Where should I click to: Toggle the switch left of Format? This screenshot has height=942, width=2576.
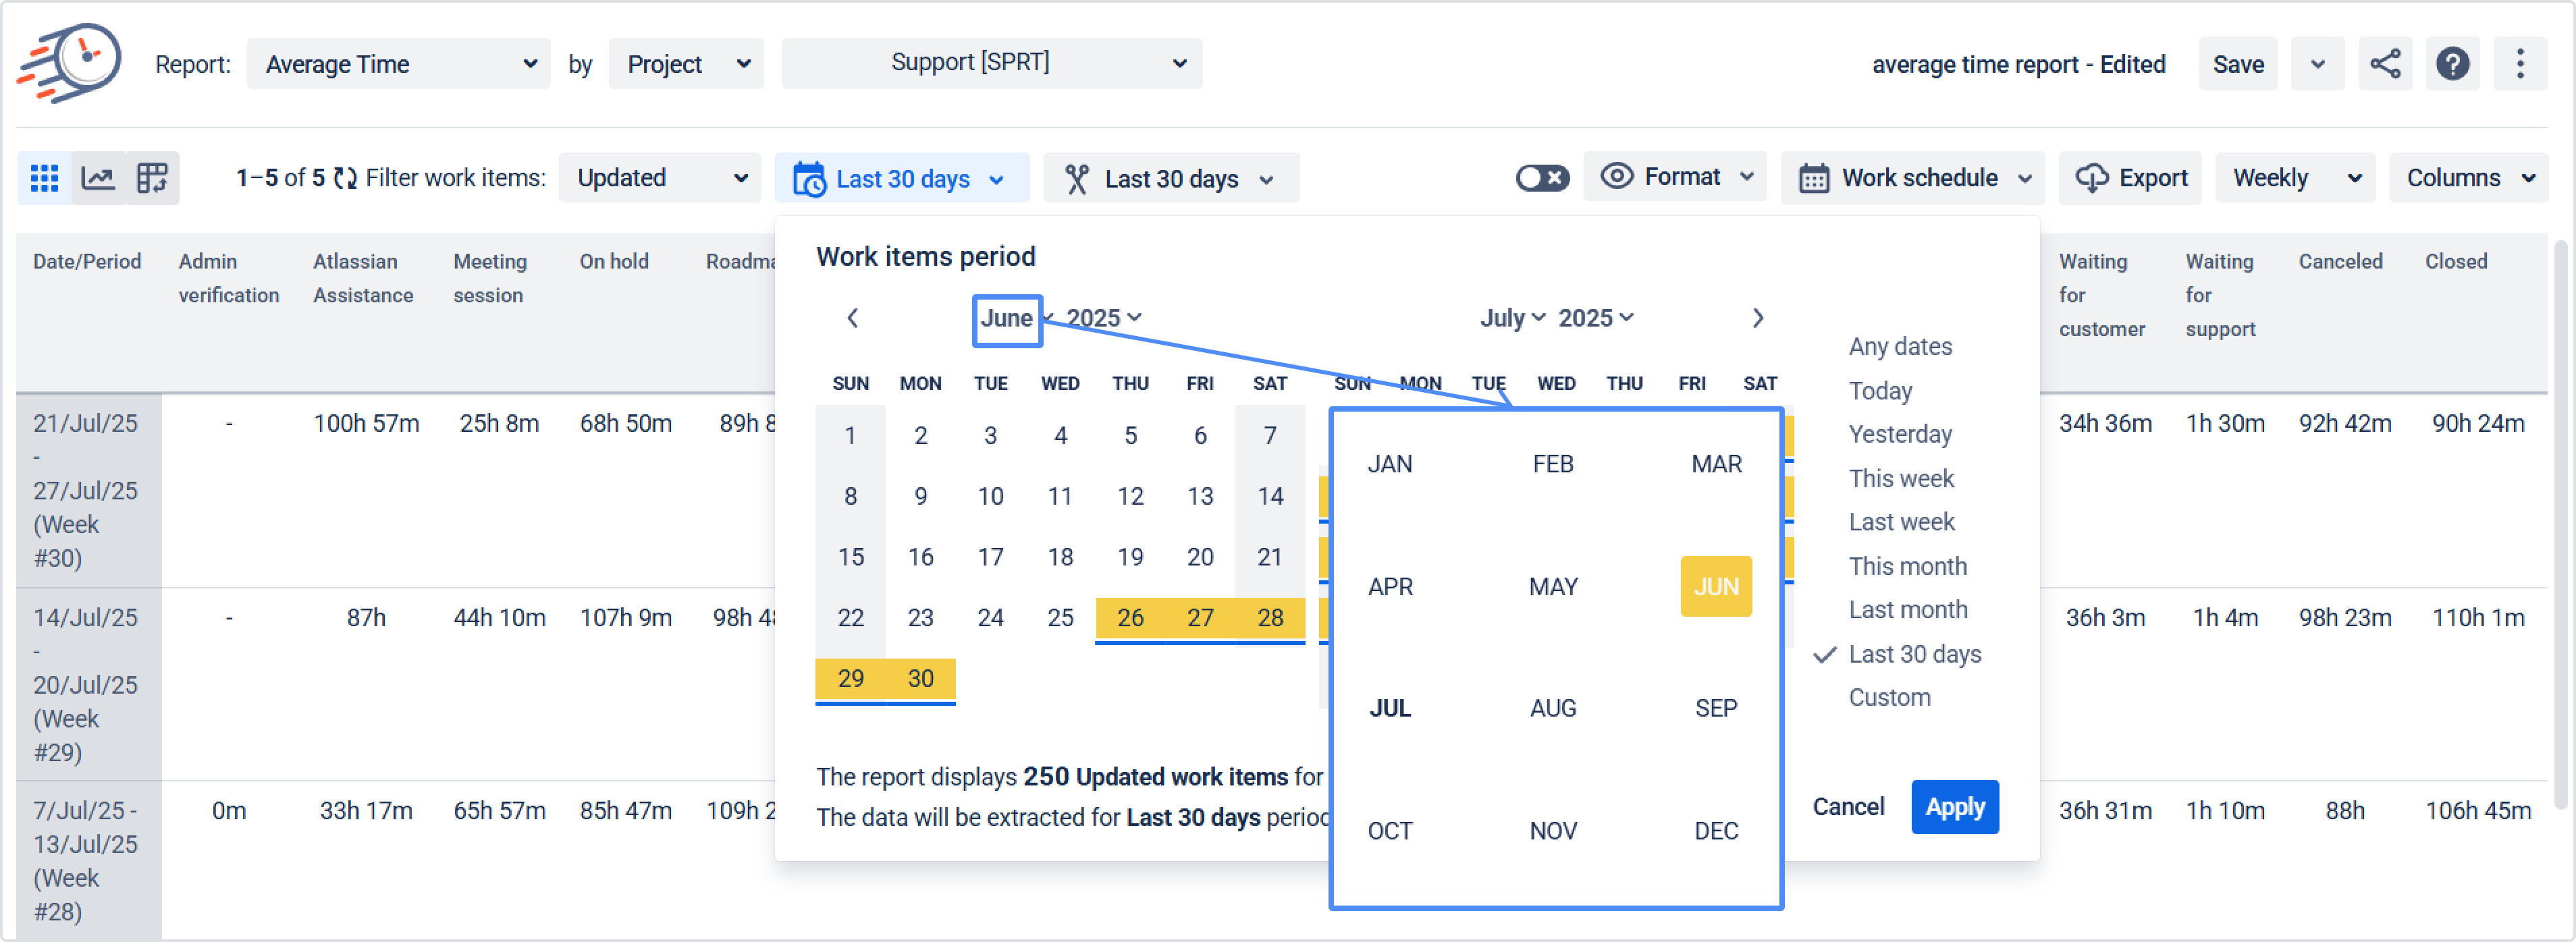pos(1541,178)
